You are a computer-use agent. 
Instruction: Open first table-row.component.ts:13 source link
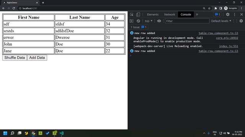218,33
